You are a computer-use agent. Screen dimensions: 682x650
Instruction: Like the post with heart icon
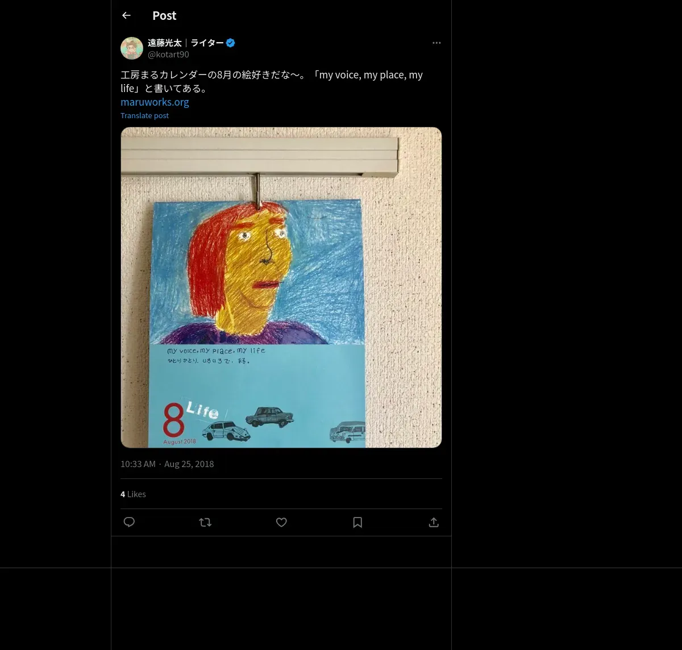281,522
